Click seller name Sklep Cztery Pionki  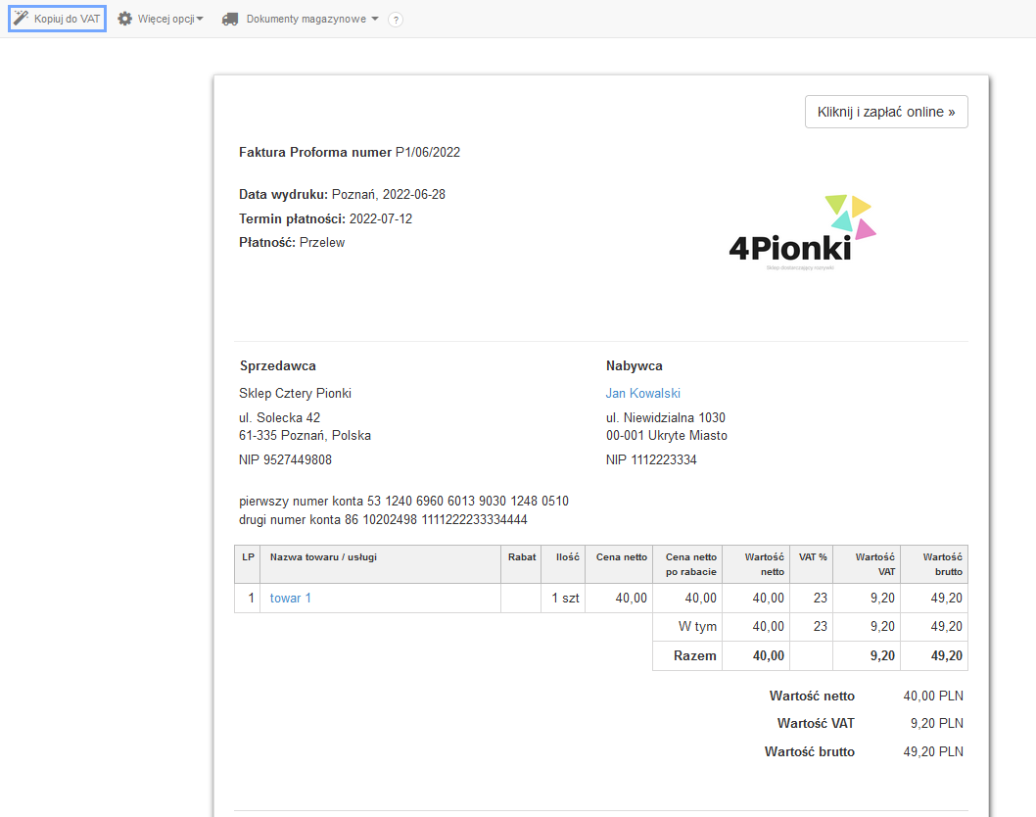click(x=295, y=393)
